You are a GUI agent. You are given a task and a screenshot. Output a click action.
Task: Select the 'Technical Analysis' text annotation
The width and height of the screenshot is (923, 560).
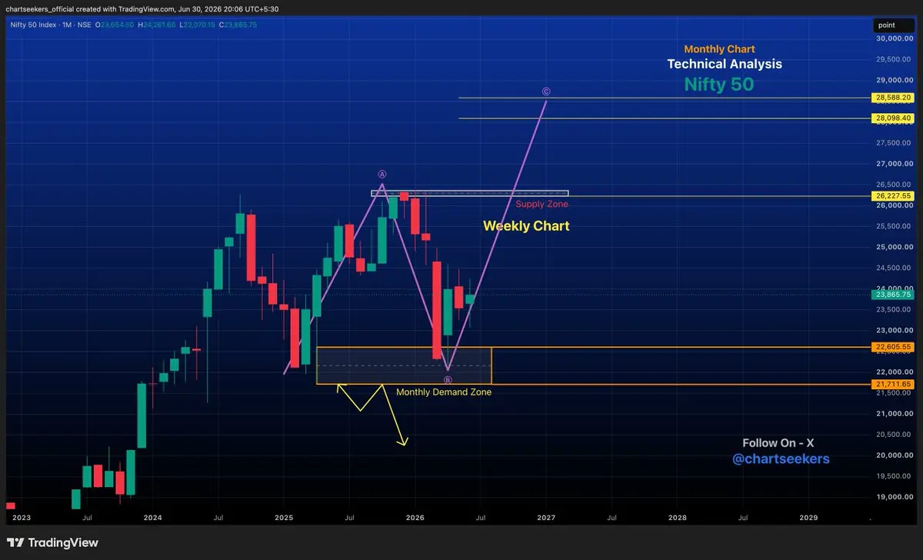(725, 65)
